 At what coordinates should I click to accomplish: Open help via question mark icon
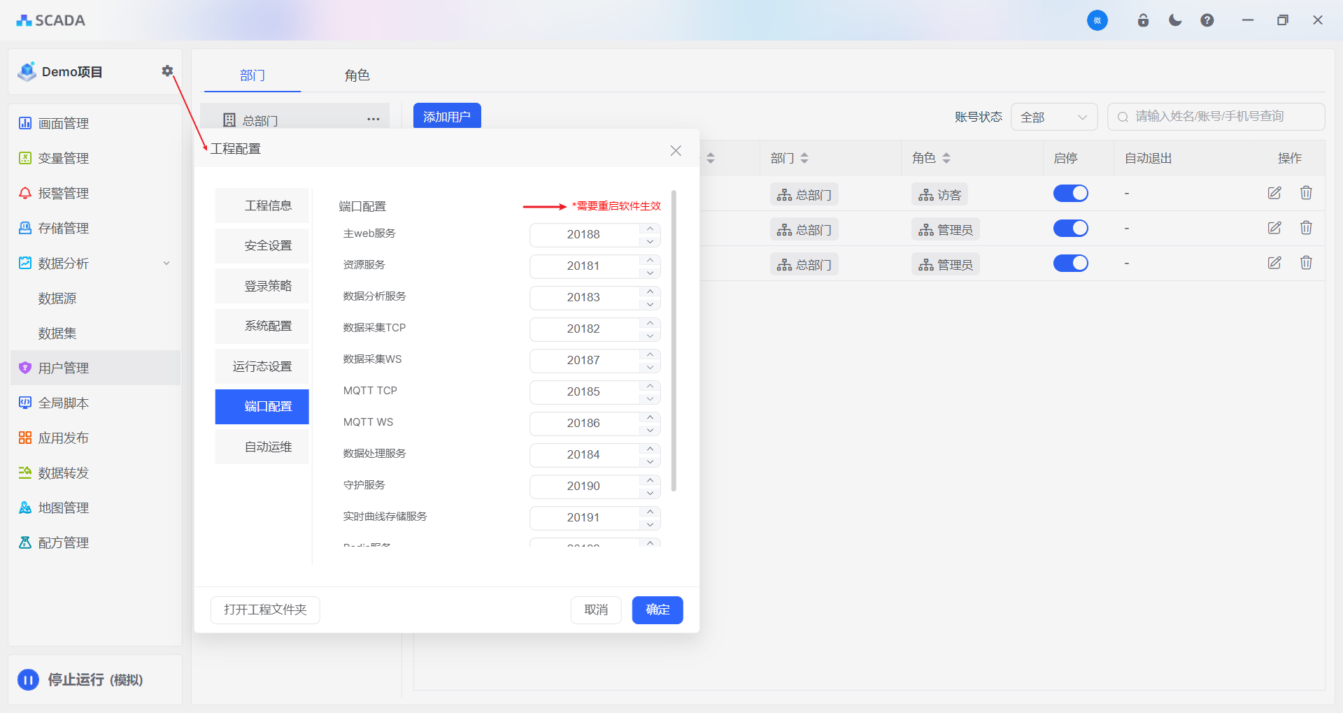[1207, 20]
